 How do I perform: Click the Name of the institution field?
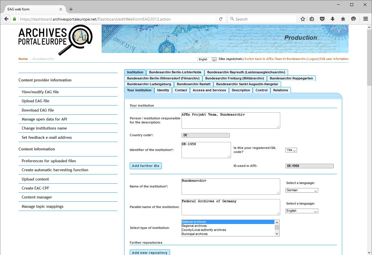click(x=231, y=187)
